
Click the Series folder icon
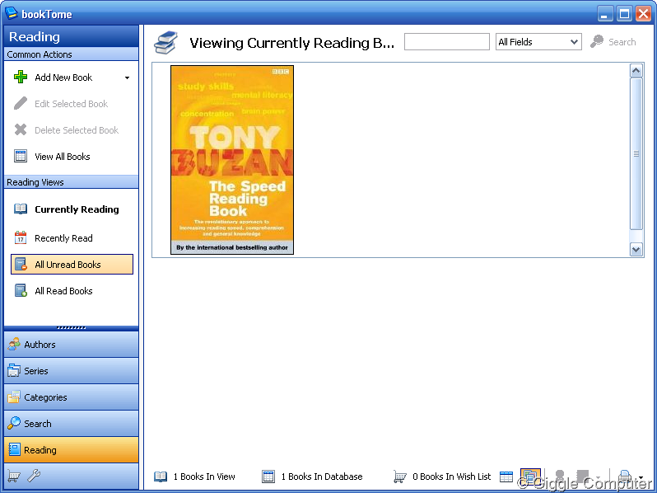coord(14,370)
